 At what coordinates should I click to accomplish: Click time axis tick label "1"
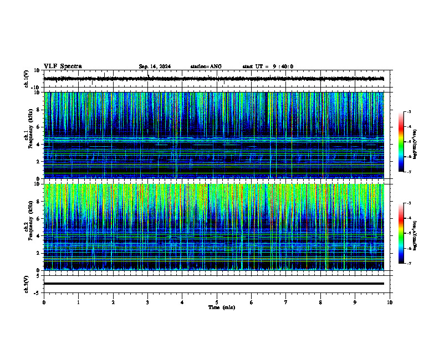pyautogui.click(x=78, y=302)
